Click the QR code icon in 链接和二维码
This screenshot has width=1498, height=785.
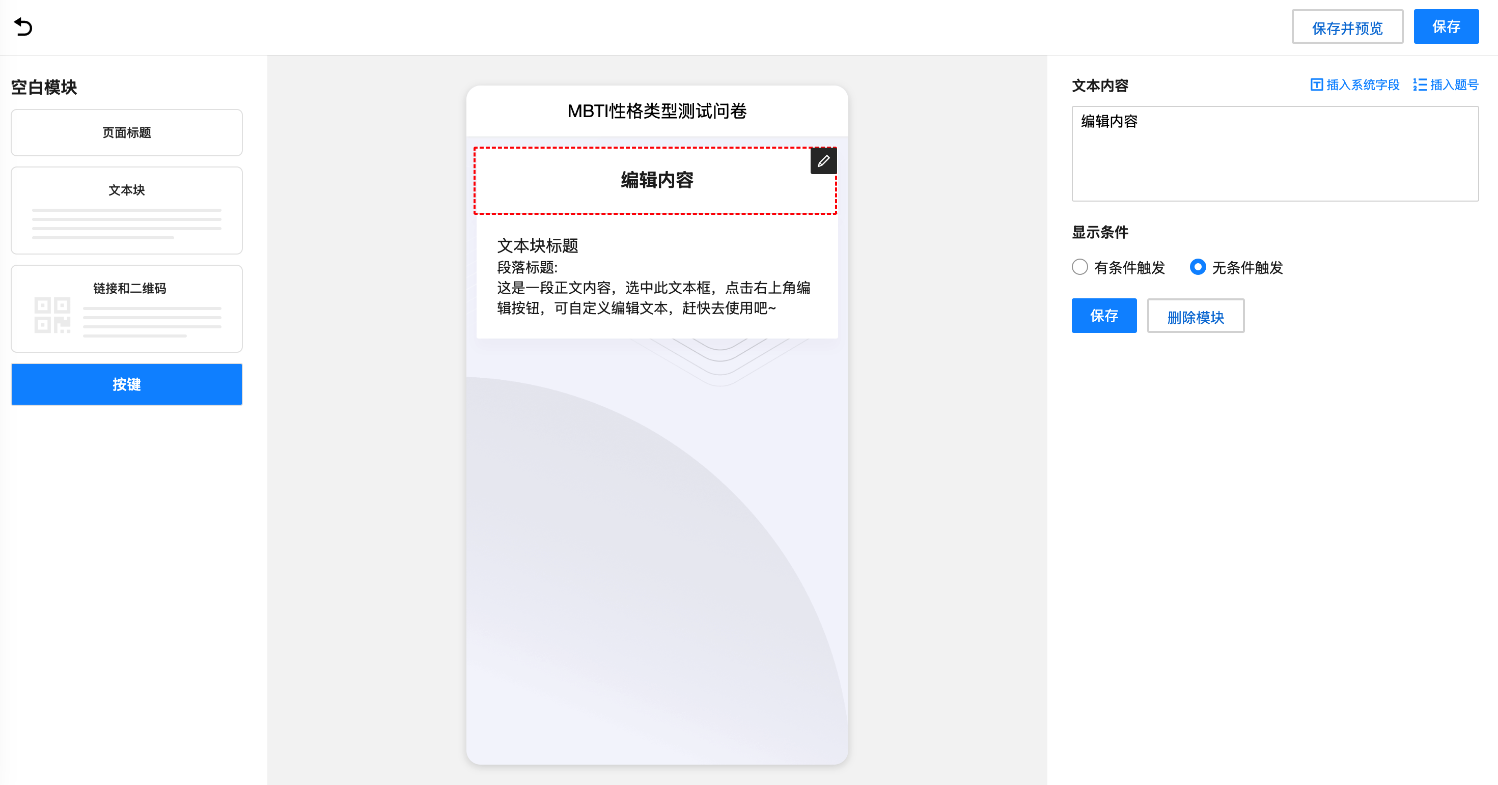tap(52, 315)
